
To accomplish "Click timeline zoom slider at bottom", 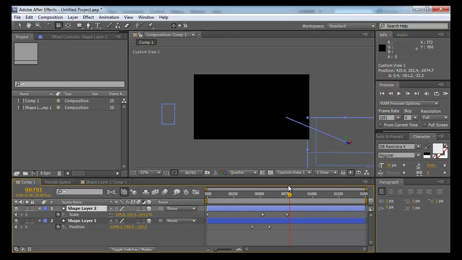I will pyautogui.click(x=223, y=249).
